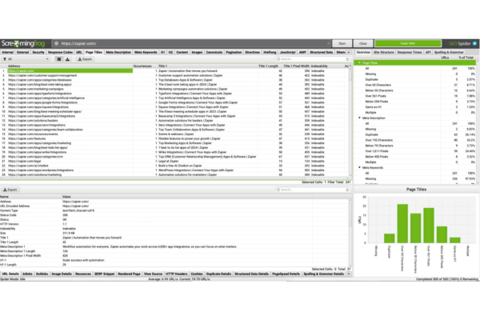Open the Structured Data tab
The width and height of the screenshot is (480, 320).
point(321,52)
